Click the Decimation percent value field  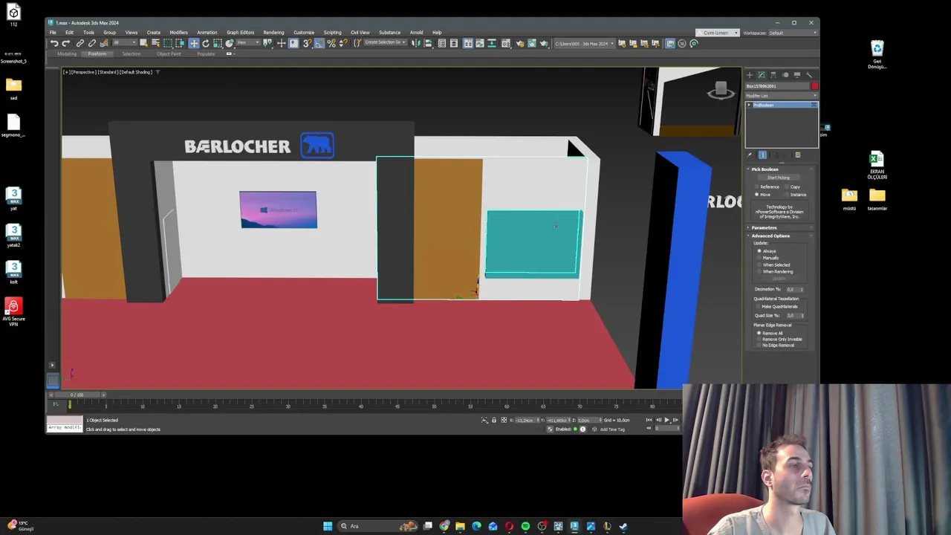[794, 289]
